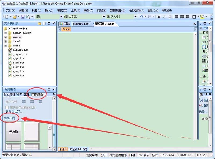This screenshot has height=159, width=215.
Task: Toggle 用表格自动缩放元格 checkbox
Action: click(x=7, y=107)
